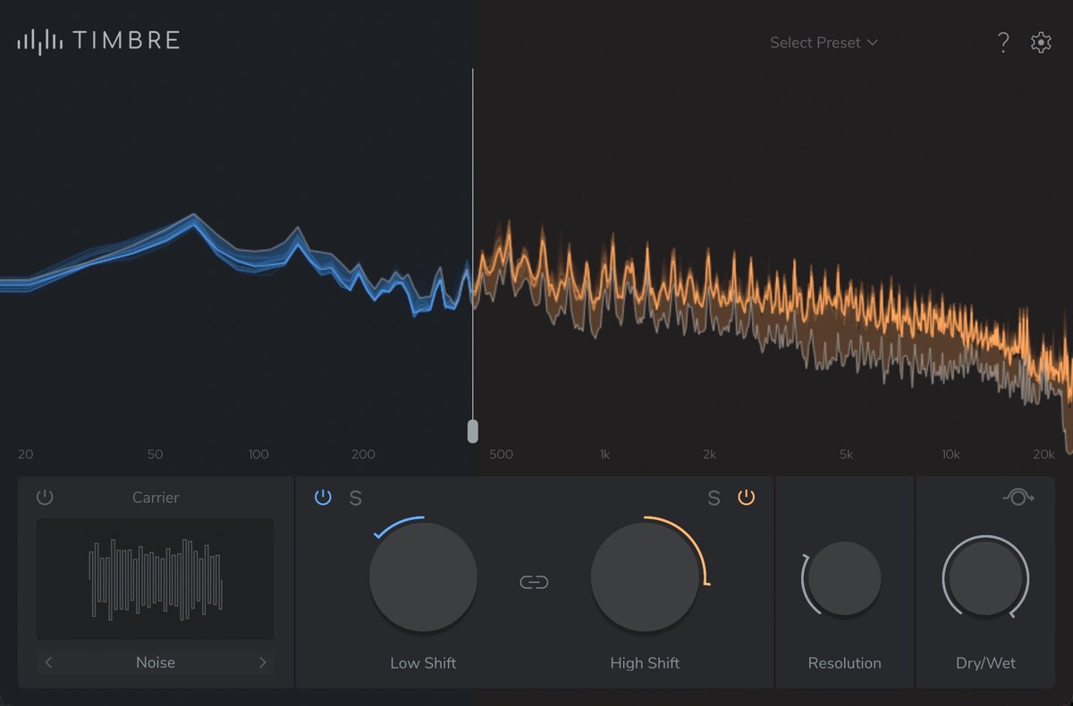Open the help question mark icon

coord(1003,42)
